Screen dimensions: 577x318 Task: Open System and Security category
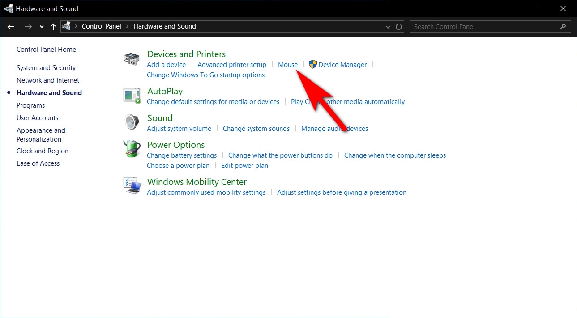point(46,68)
